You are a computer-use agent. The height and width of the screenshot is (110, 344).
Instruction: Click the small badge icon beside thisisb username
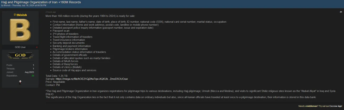15,15
